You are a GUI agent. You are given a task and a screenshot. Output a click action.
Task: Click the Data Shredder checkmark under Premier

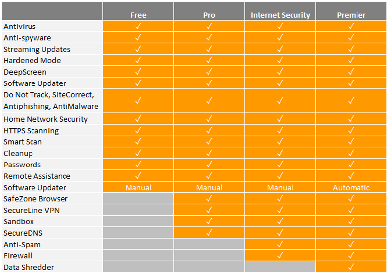351,267
